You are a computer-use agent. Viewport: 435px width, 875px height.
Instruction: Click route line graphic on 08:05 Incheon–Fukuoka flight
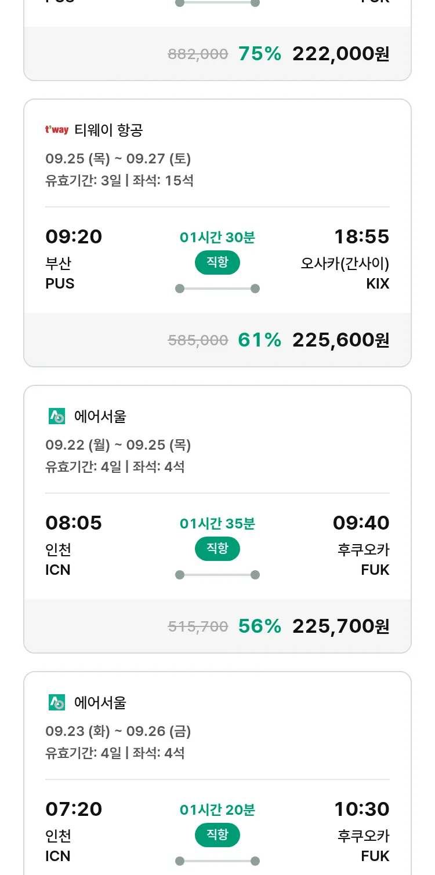pos(217,575)
